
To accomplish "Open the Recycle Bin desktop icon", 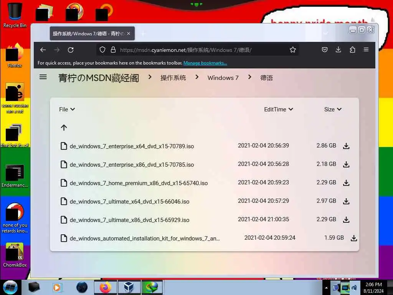I will pos(15,15).
